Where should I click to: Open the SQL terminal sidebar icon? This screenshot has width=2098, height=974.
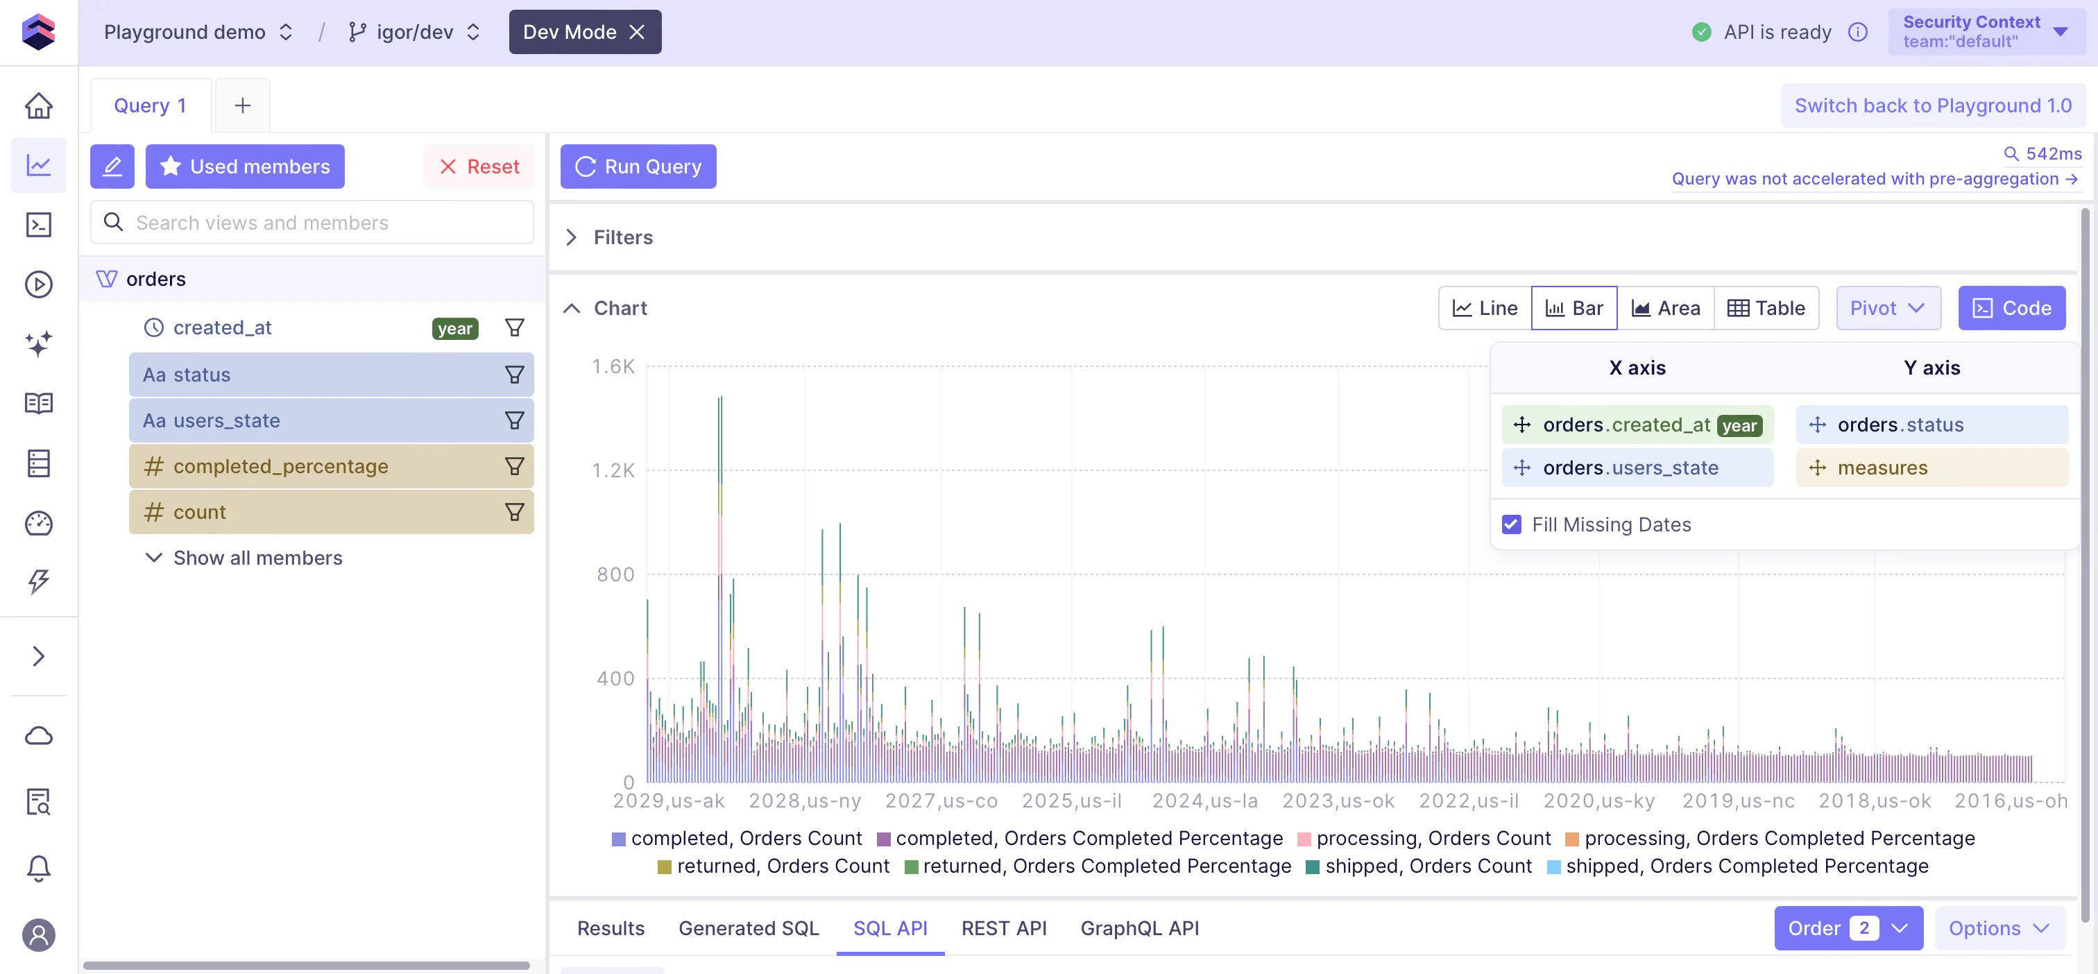[x=38, y=225]
